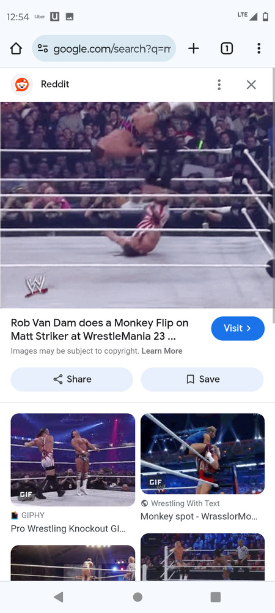The height and width of the screenshot is (613, 275).
Task: Close the Reddit image preview
Action: pos(251,85)
